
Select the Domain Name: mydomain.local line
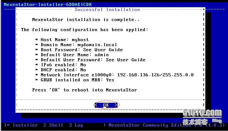(76, 45)
